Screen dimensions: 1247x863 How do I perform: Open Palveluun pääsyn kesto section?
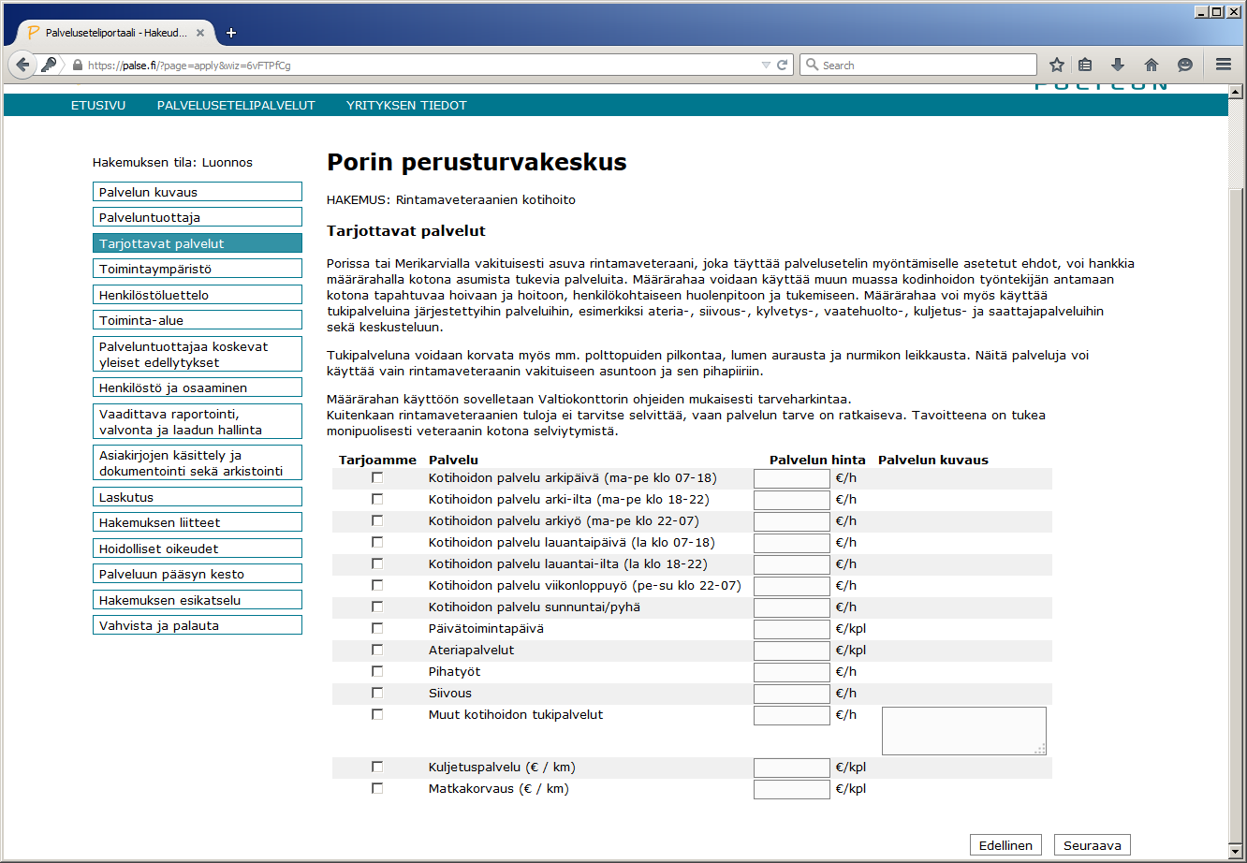pyautogui.click(x=198, y=574)
